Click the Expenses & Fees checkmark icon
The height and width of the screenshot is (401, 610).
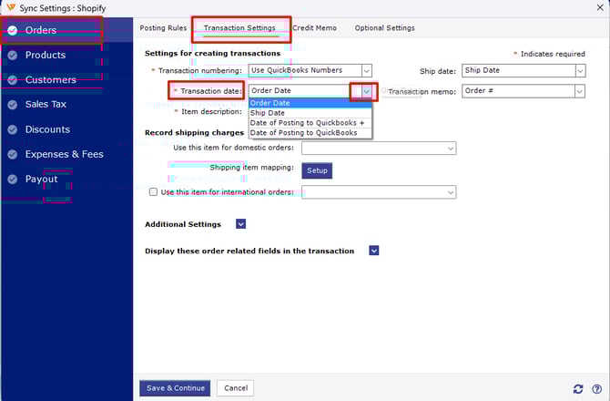[13, 154]
